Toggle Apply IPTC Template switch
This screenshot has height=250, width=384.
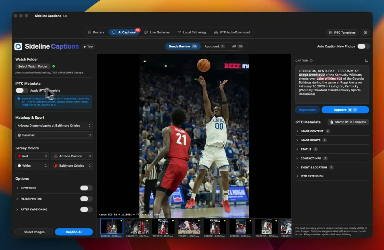[22, 91]
